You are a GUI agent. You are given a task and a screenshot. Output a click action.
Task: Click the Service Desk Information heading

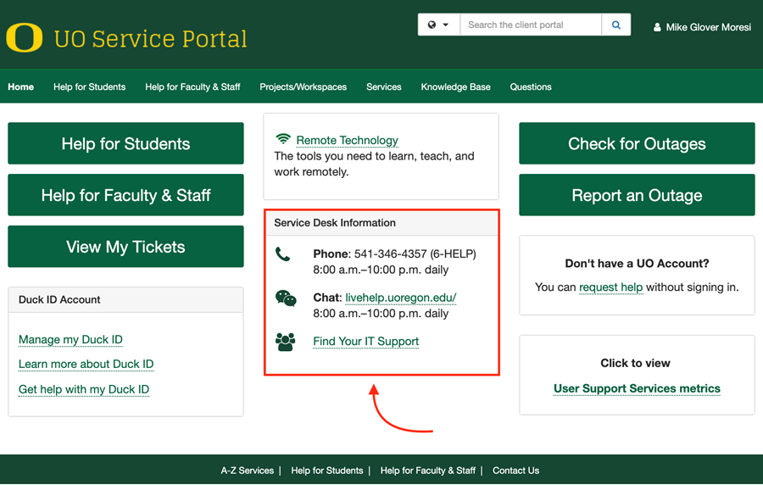click(x=335, y=223)
